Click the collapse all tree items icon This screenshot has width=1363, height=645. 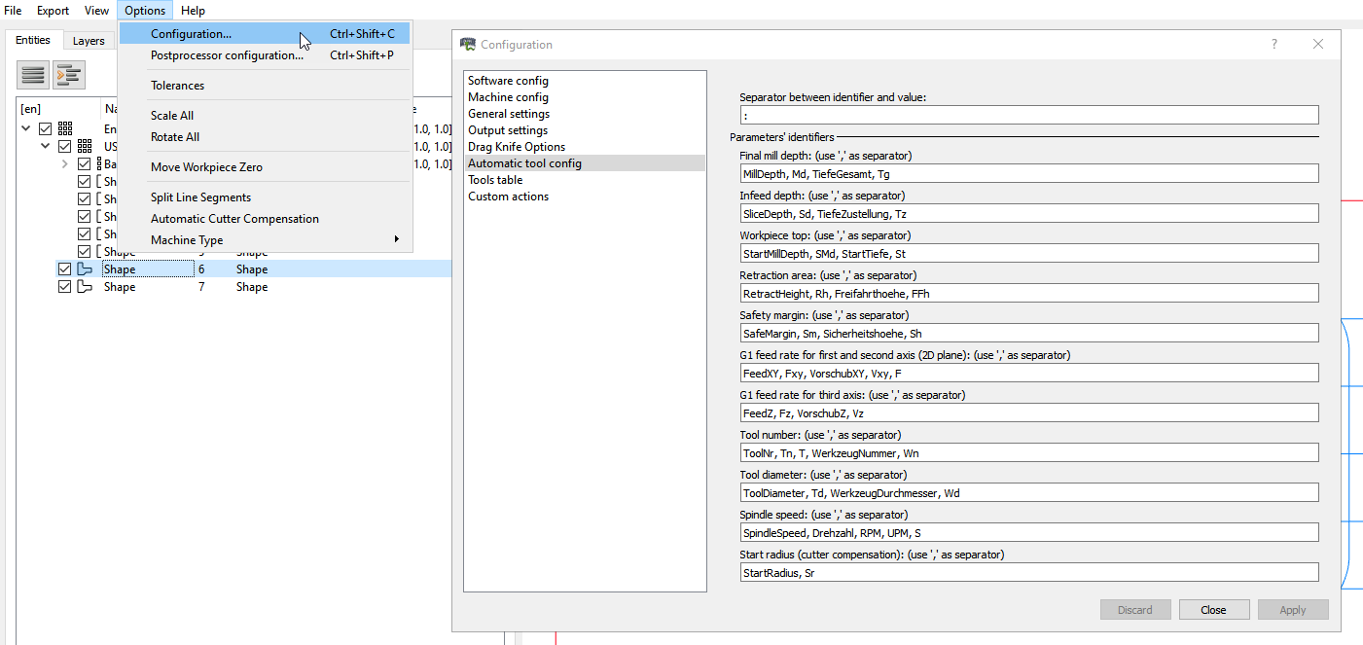point(33,75)
